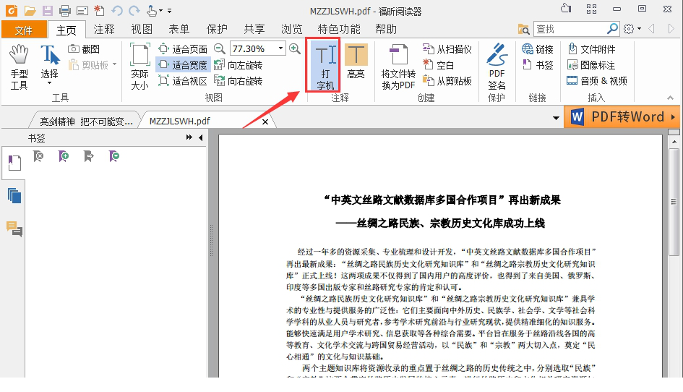Collapse the ribbon with the up chevron
The width and height of the screenshot is (683, 392).
(671, 98)
